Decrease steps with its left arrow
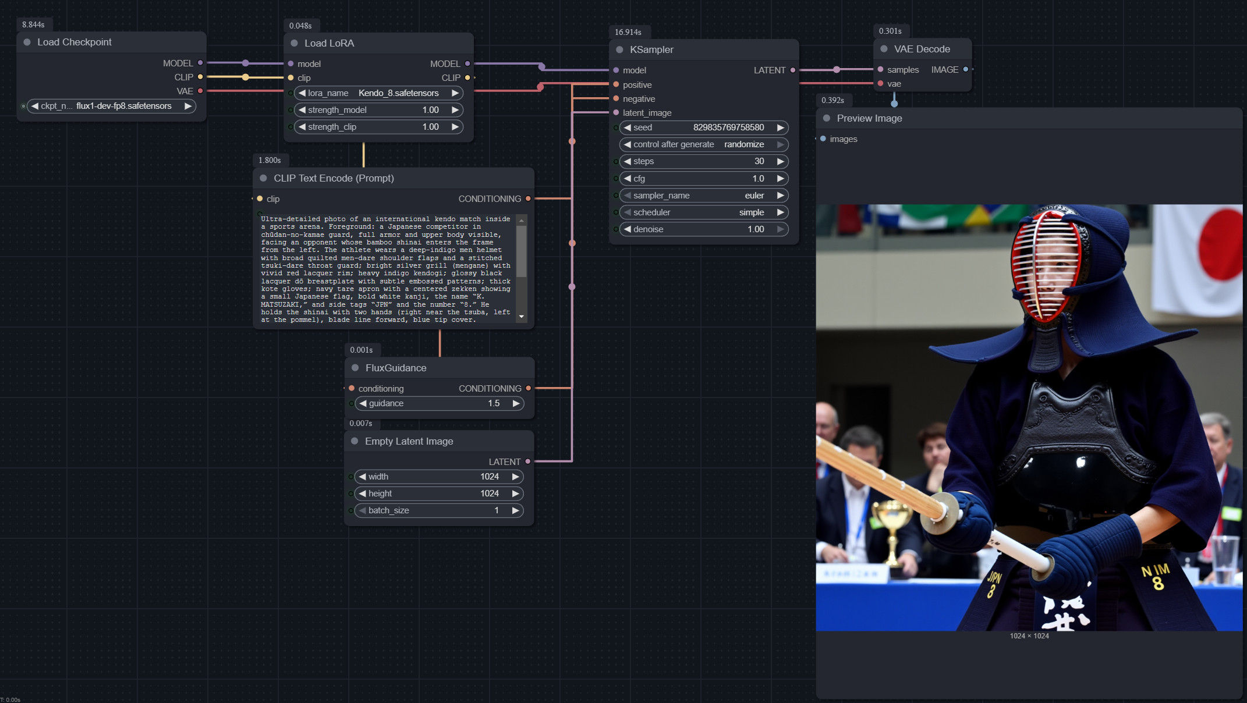Viewport: 1247px width, 703px height. point(628,161)
